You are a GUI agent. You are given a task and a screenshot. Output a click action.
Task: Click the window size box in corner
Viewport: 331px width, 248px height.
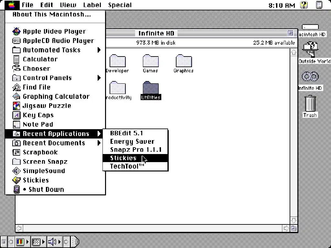(x=294, y=228)
